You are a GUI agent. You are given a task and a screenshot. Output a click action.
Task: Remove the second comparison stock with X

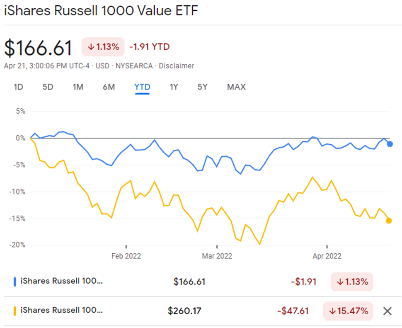tap(387, 311)
